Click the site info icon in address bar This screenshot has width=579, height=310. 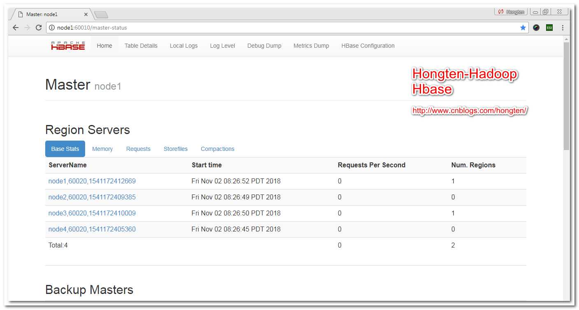coord(52,28)
